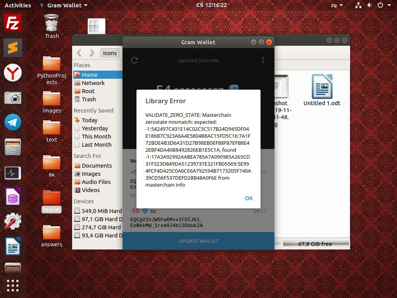The height and width of the screenshot is (298, 397).
Task: Open the file manager drawer icon in dock
Action: [13, 147]
